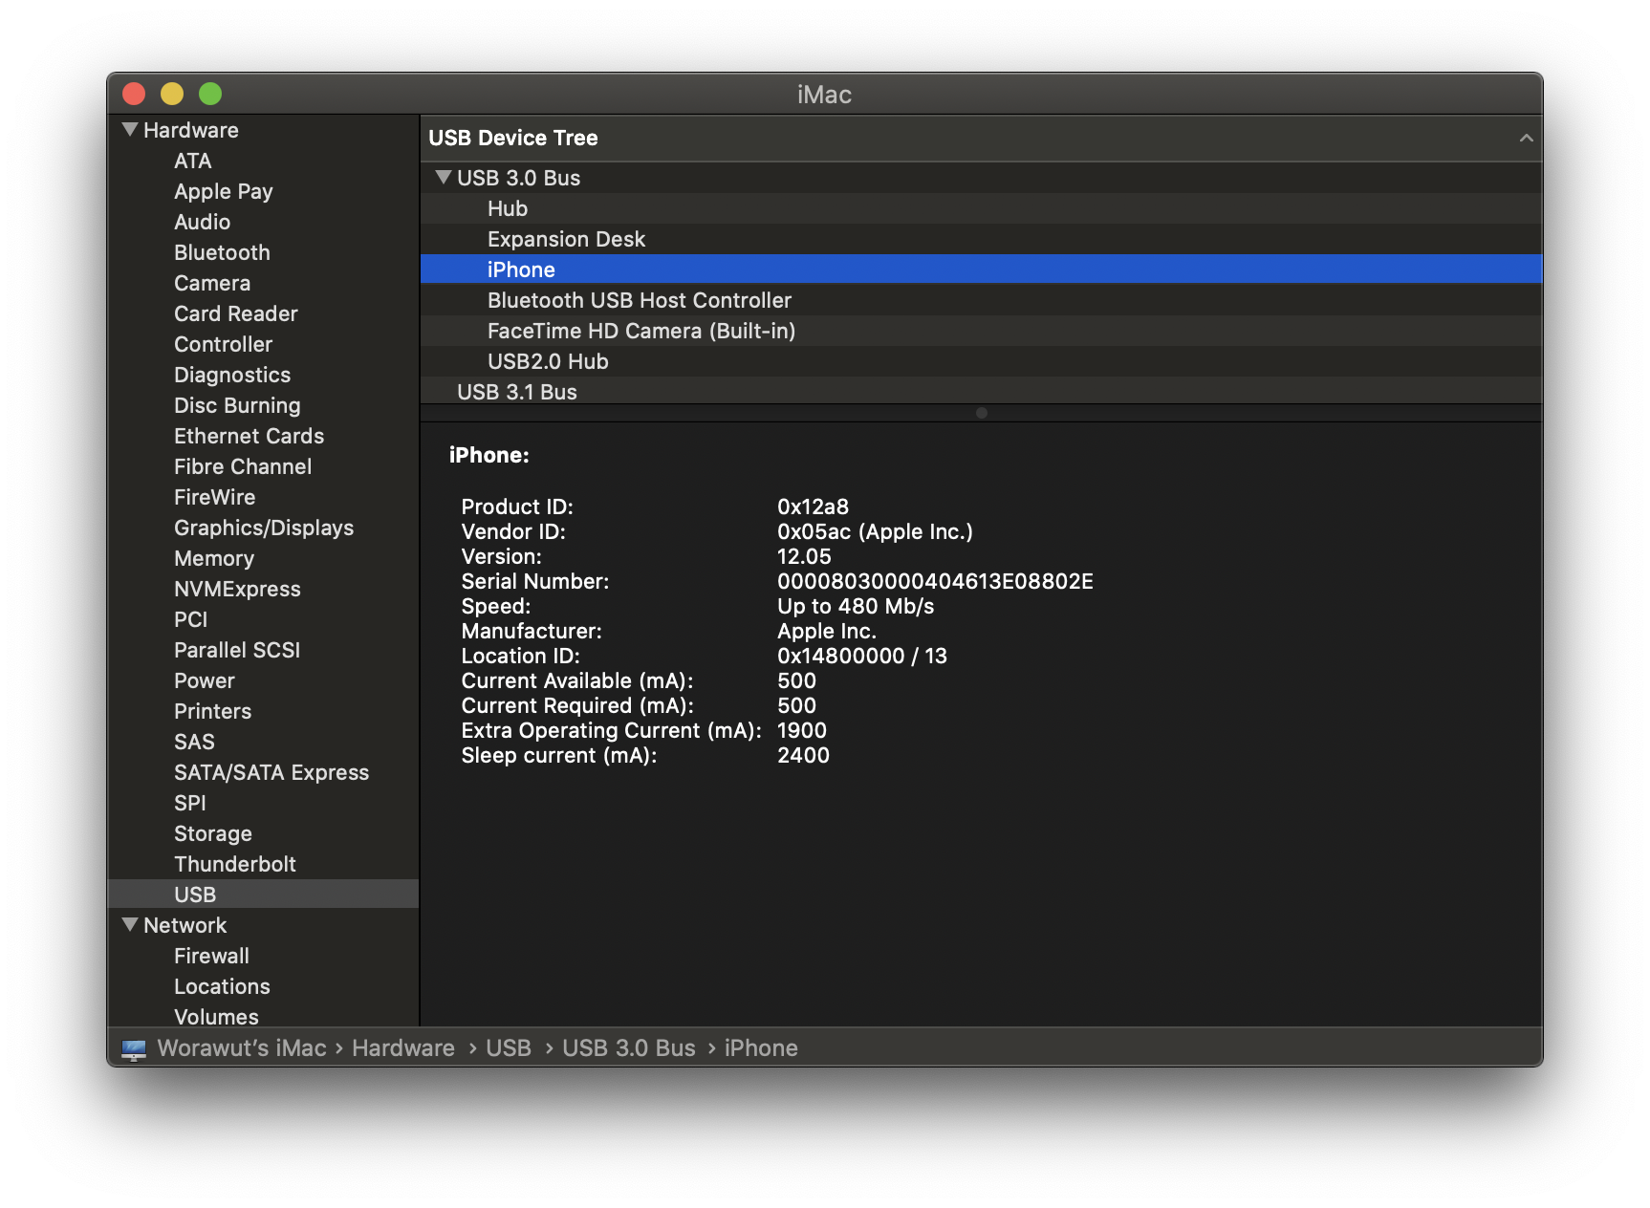The width and height of the screenshot is (1650, 1208).
Task: Show Bluetooth hardware information
Action: (222, 252)
